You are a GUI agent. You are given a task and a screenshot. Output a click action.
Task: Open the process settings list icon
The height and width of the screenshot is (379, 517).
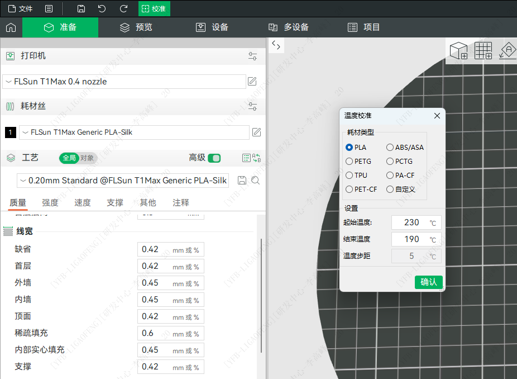click(246, 158)
